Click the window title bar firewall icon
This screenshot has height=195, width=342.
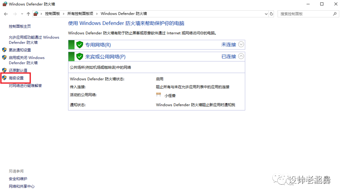pyautogui.click(x=5, y=4)
